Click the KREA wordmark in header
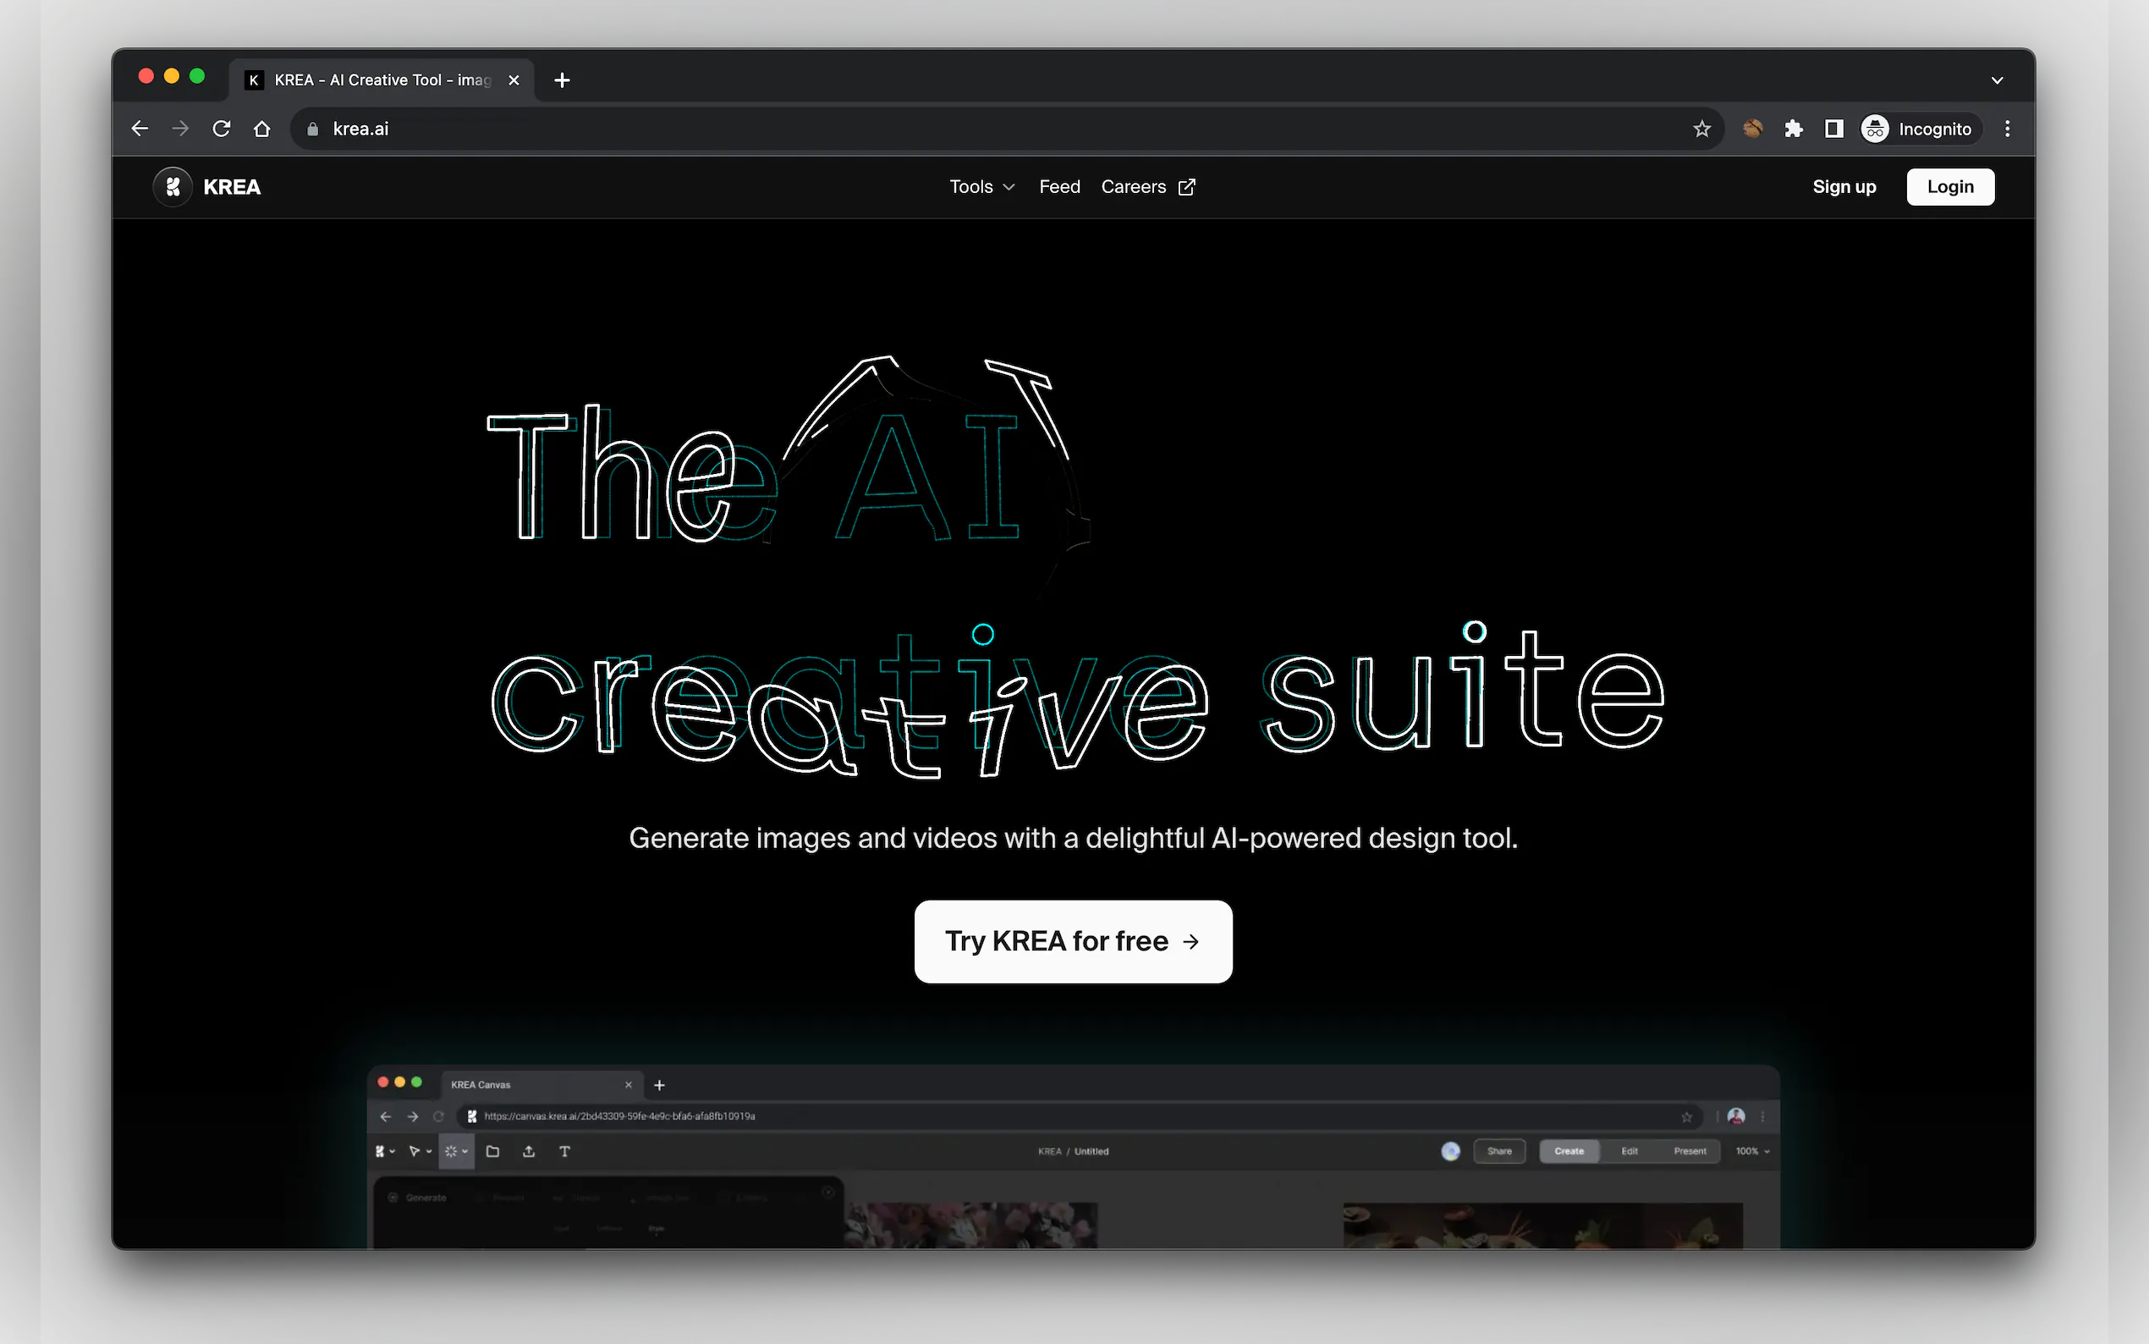This screenshot has height=1344, width=2149. tap(232, 187)
